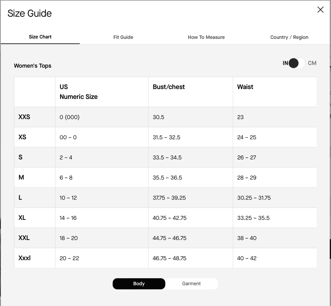Open the Fit Guide tab
331x306 pixels.
[123, 37]
